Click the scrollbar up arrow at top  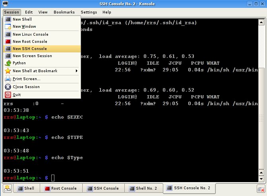pos(261,22)
